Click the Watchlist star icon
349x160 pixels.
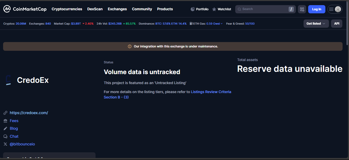214,9
